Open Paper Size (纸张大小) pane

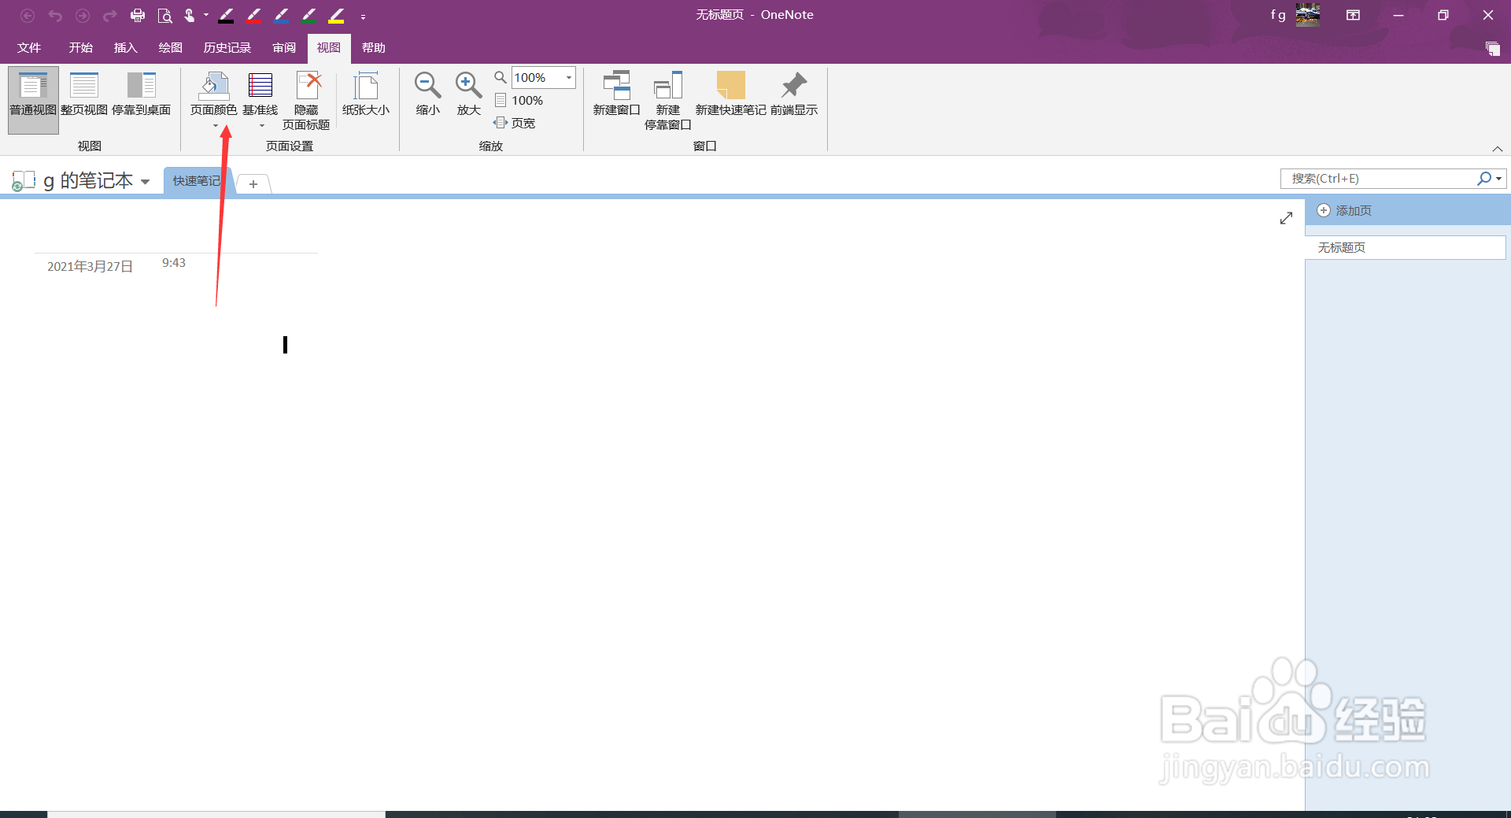pyautogui.click(x=366, y=94)
